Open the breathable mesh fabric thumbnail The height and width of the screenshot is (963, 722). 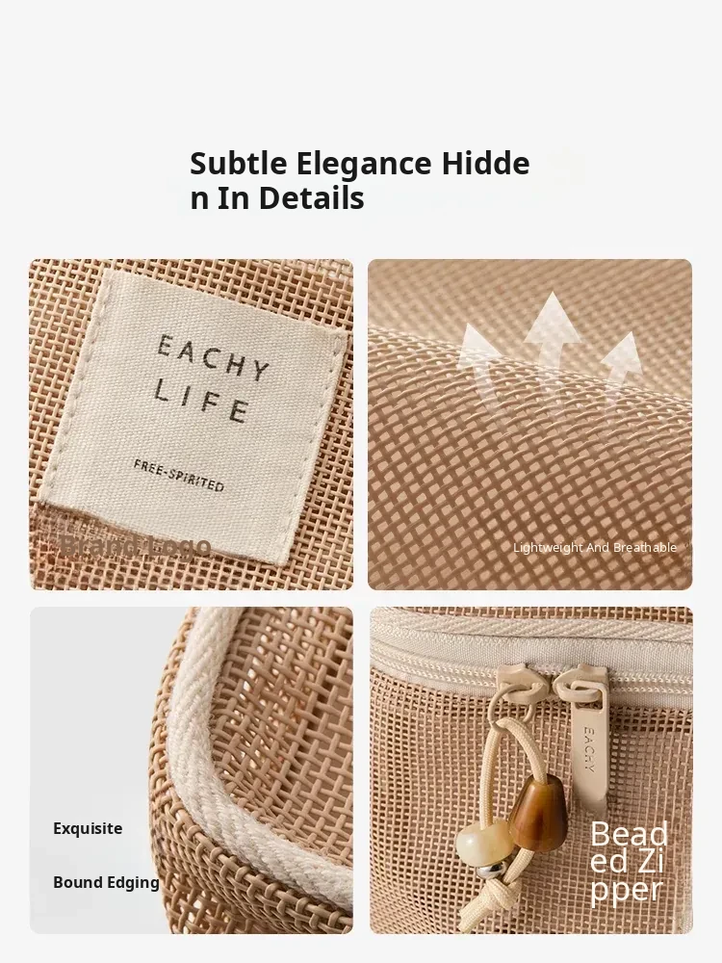[529, 425]
